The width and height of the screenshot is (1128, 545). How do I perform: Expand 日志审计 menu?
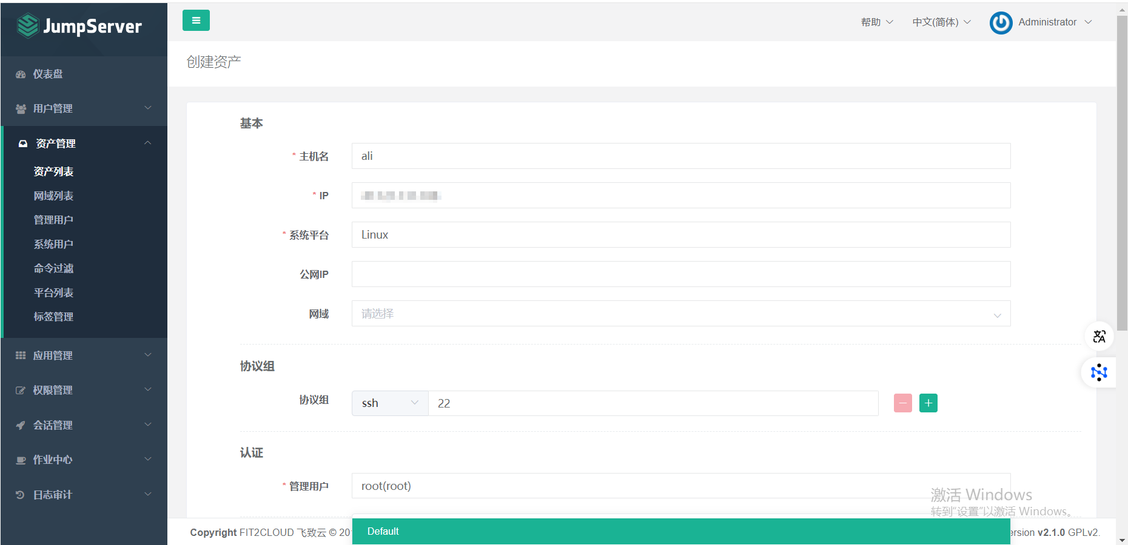84,495
